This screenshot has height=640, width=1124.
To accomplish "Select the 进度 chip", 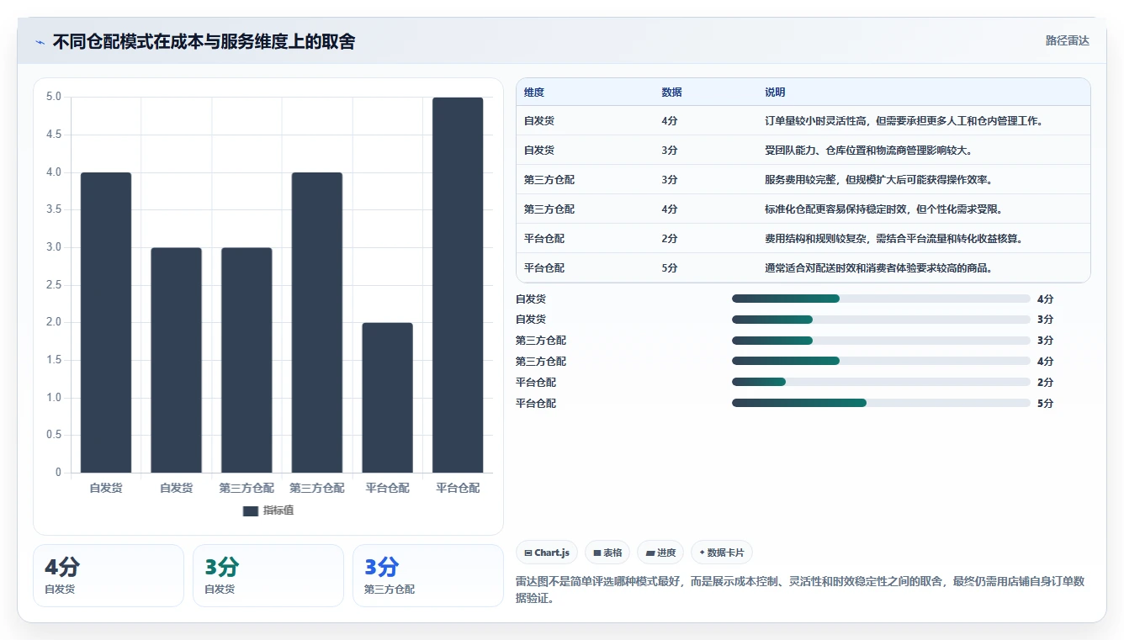I will (660, 553).
